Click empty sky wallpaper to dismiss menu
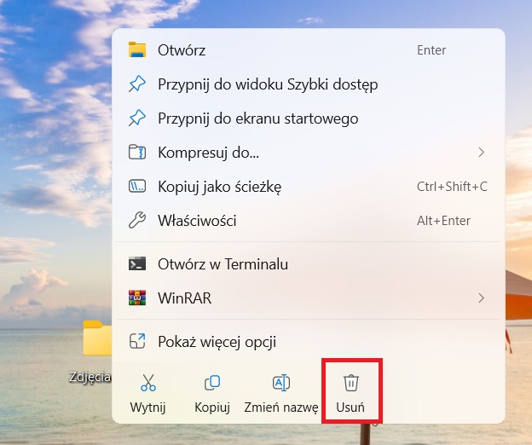This screenshot has width=532, height=445. click(51, 128)
